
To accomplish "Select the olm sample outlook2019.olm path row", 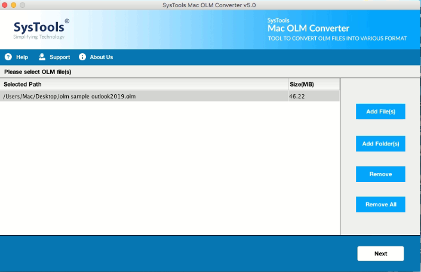I will (x=170, y=96).
